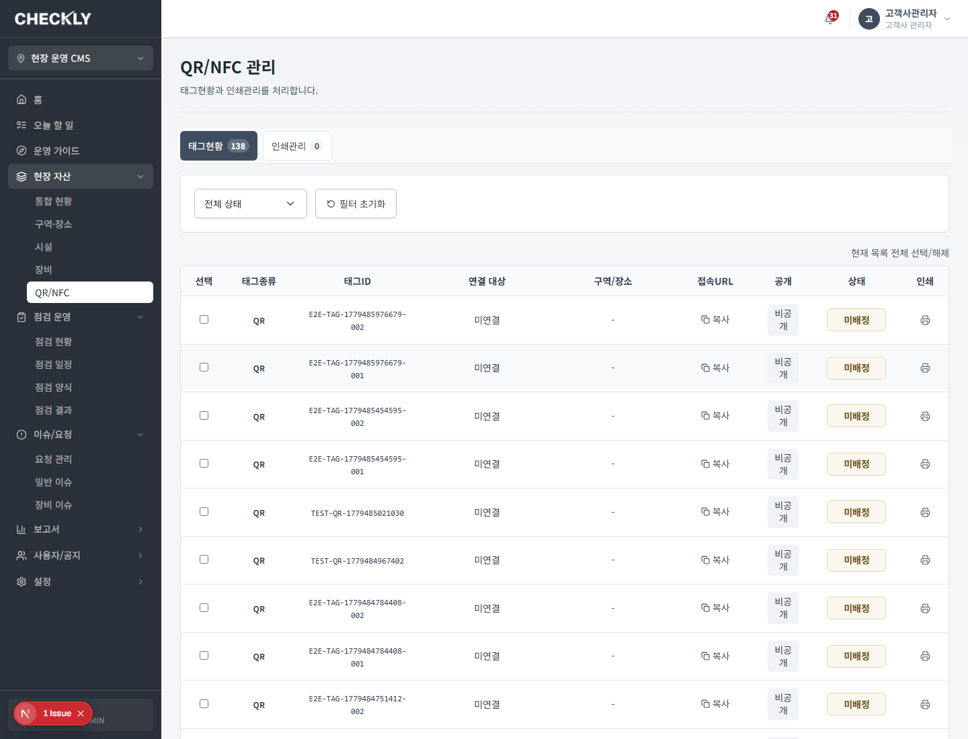The height and width of the screenshot is (739, 968).
Task: Open the 전체 상태 status filter dropdown
Action: click(251, 204)
